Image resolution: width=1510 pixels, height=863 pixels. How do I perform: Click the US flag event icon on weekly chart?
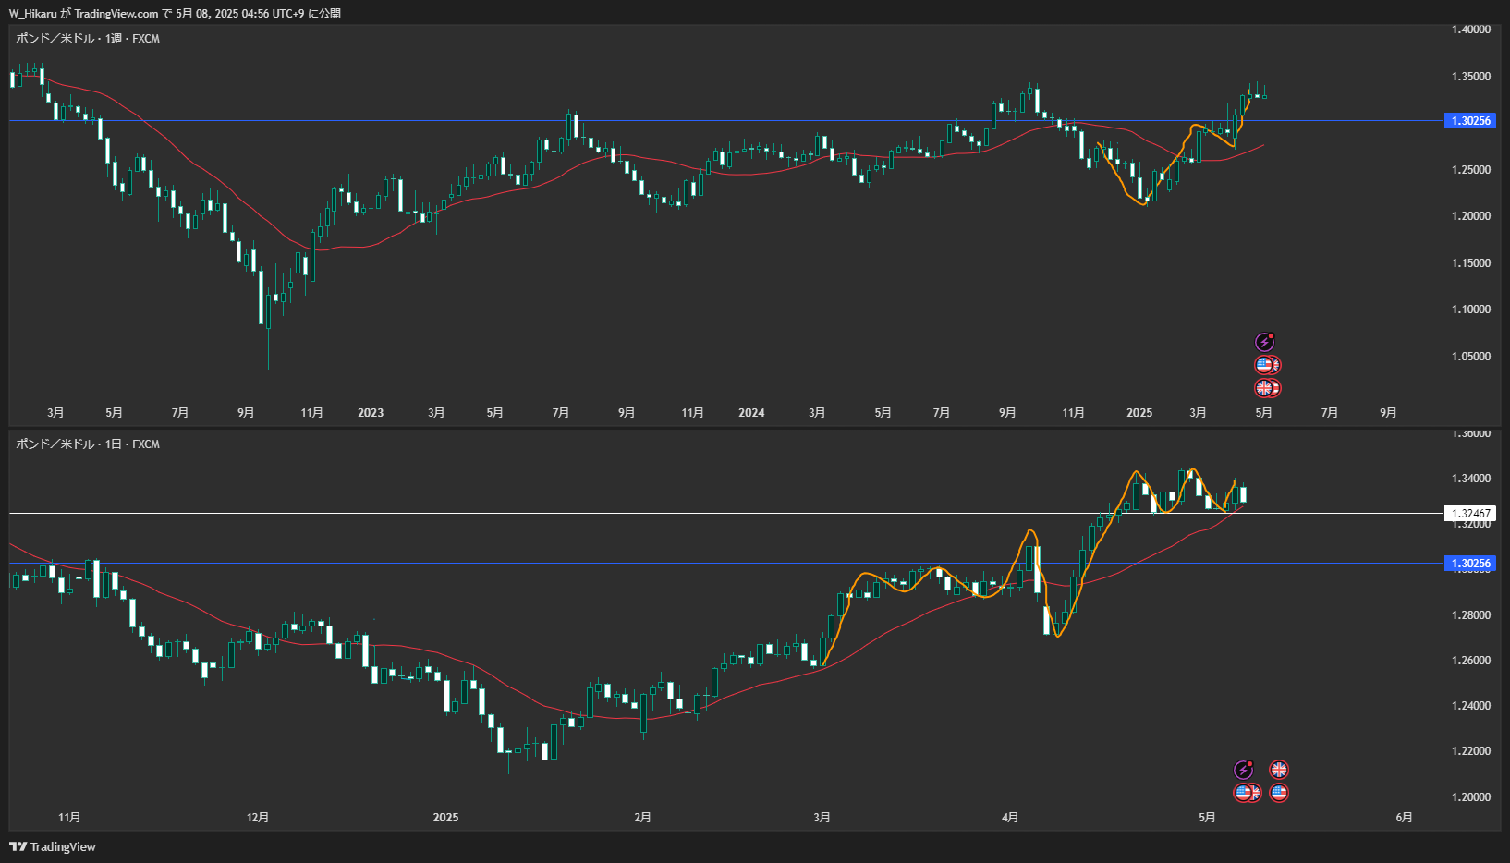point(1264,365)
